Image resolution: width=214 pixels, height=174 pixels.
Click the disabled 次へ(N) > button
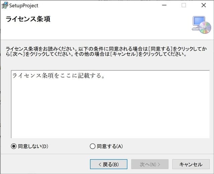[150, 164]
